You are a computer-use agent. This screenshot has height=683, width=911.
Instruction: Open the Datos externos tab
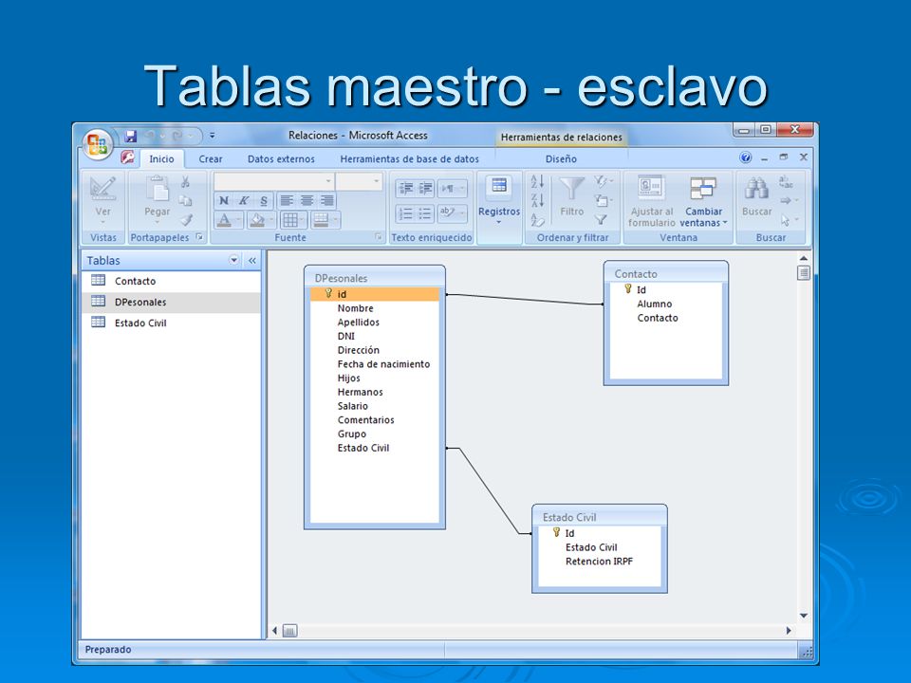click(x=281, y=158)
